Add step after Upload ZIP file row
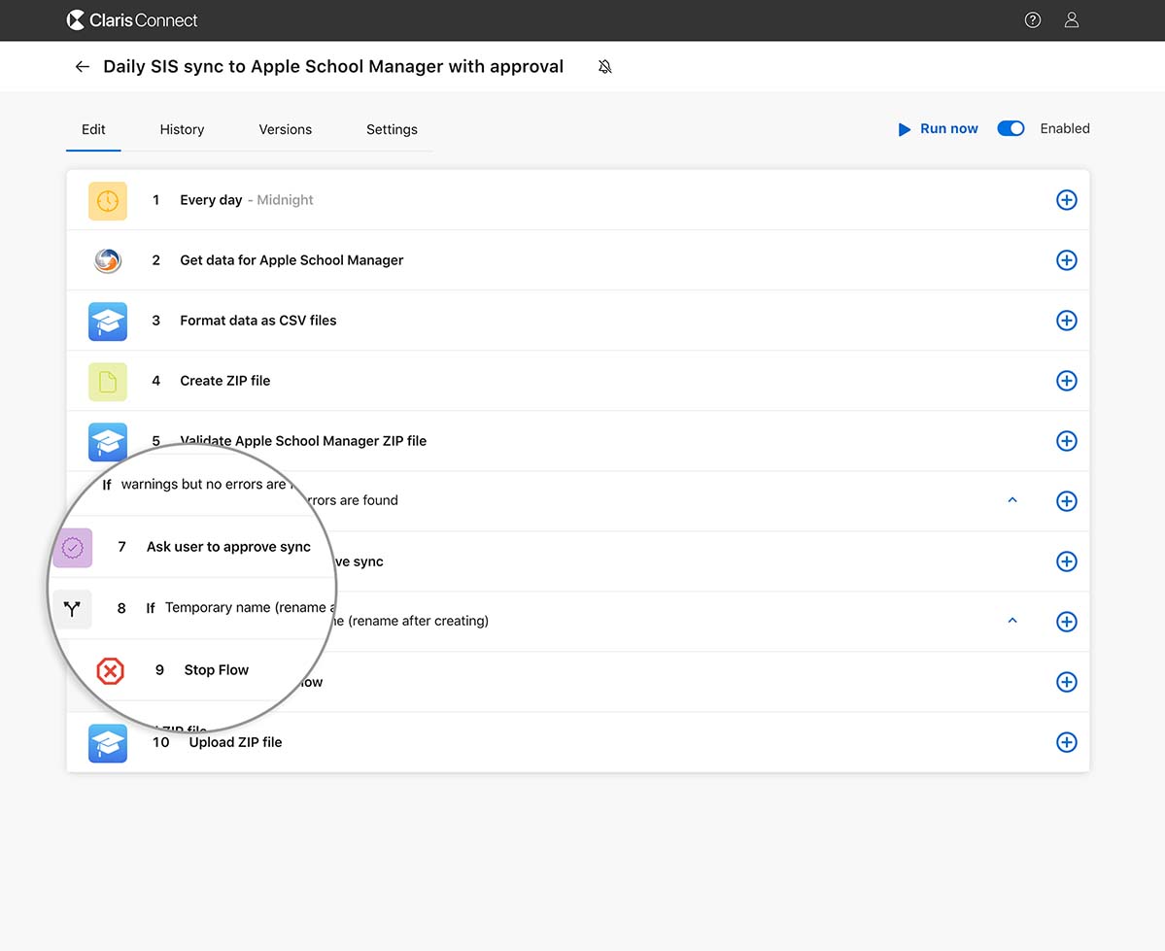Viewport: 1165px width, 951px height. (x=1066, y=741)
